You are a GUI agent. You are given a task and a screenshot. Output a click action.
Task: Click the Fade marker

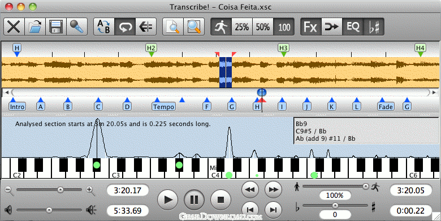tap(386, 107)
